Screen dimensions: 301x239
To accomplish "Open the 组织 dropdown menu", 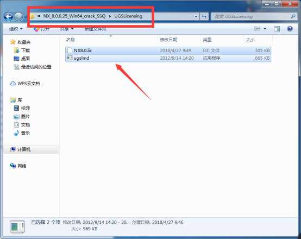I will click(16, 29).
